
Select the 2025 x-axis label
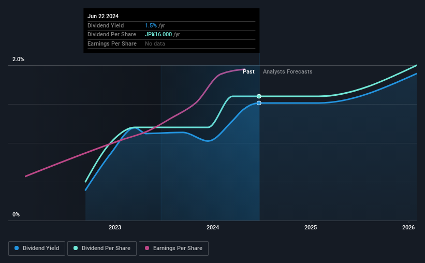tap(311, 227)
